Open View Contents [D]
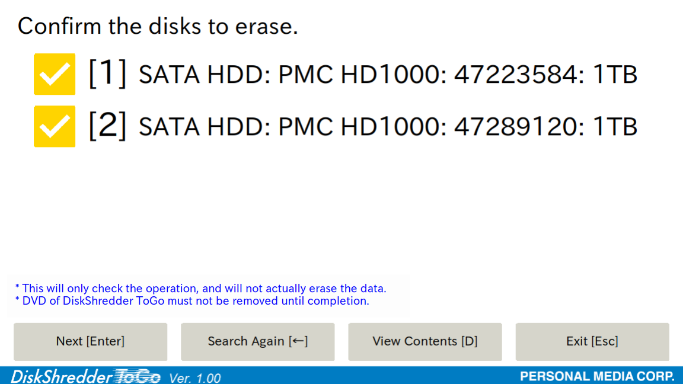683x384 pixels. coord(425,341)
